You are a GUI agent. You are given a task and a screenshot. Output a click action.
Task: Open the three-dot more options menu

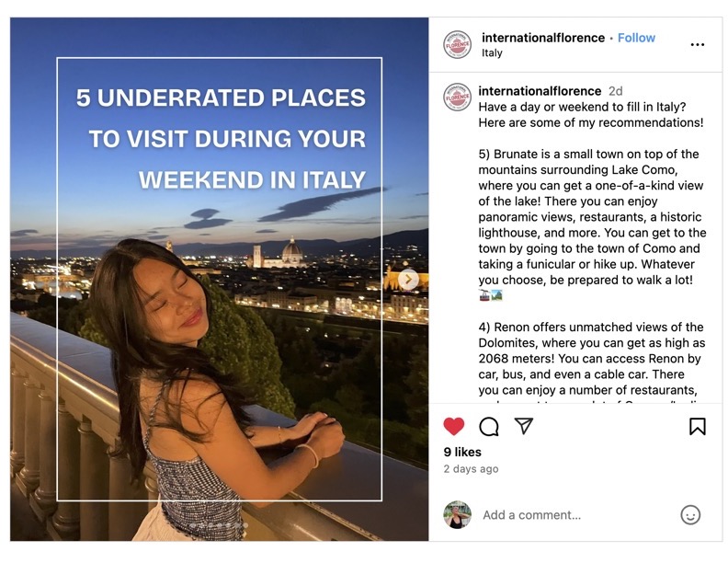(x=697, y=44)
